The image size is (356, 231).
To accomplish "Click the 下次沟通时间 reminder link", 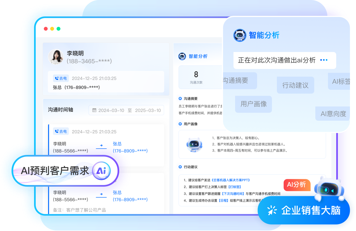I will 233,194.
